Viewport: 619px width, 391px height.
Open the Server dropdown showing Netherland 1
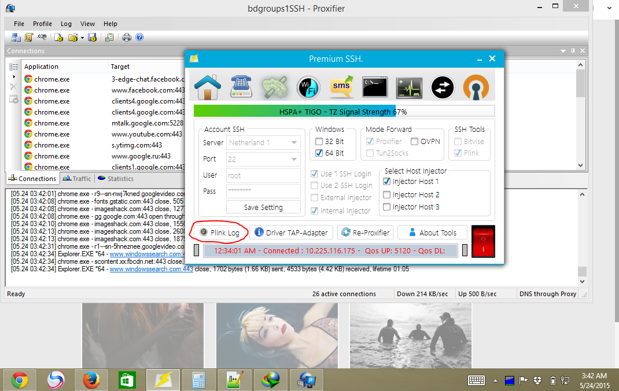(x=263, y=142)
